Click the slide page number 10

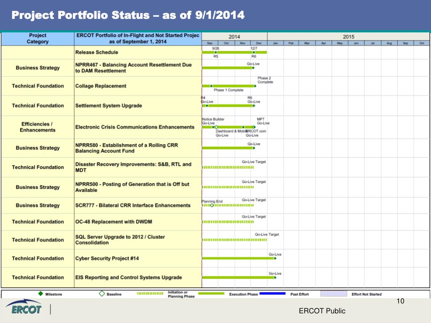pyautogui.click(x=400, y=301)
